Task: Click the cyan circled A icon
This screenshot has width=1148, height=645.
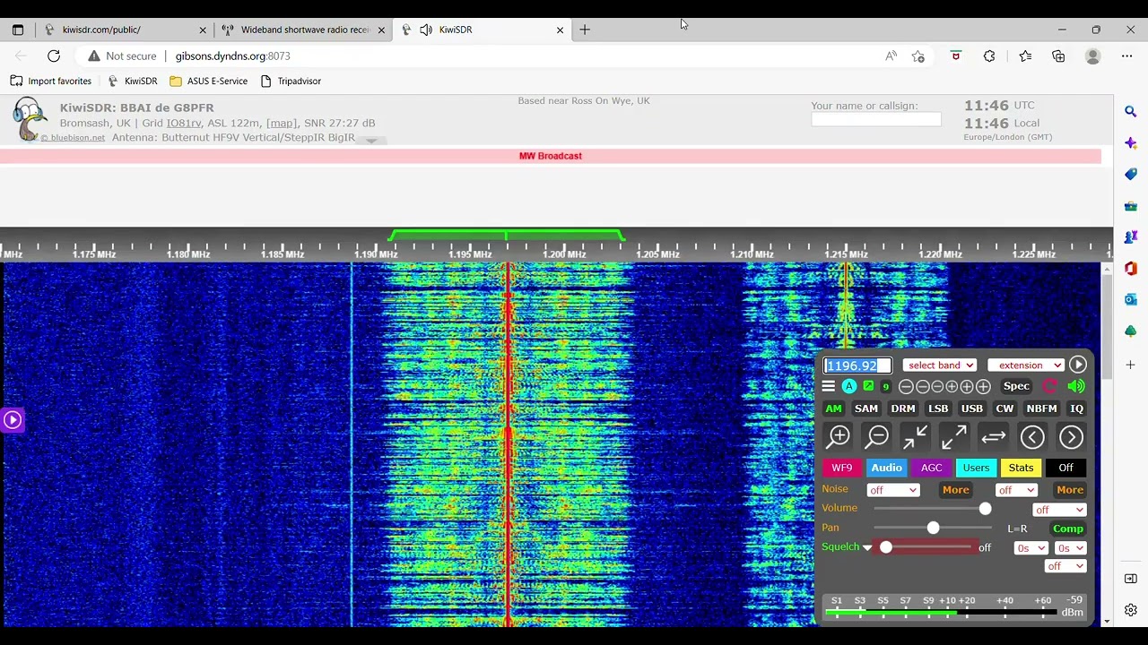Action: tap(848, 386)
